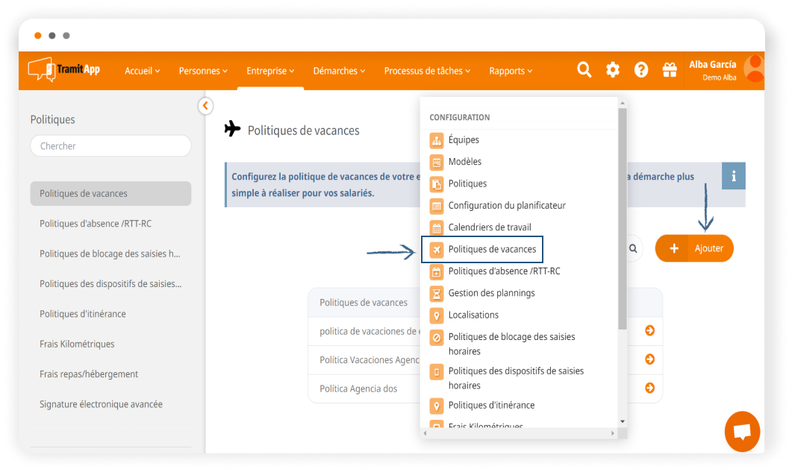Viewport: 792px width, 472px height.
Task: Open Frais Kilométriques in the sidebar
Action: click(77, 344)
